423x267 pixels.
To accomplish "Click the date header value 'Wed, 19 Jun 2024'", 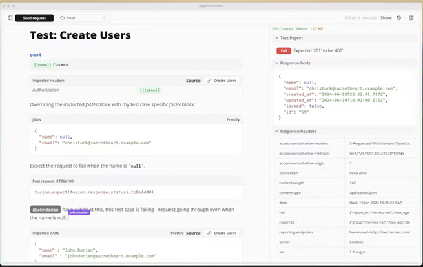I will click(377, 203).
